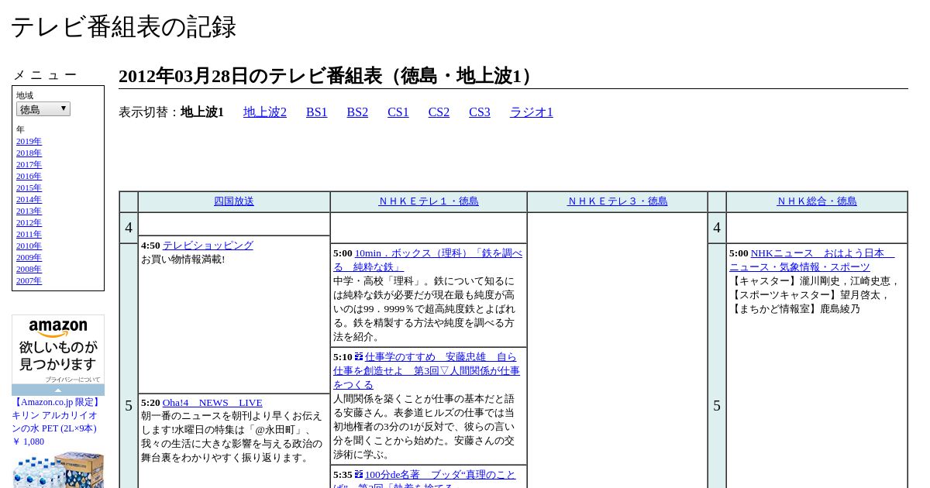
Task: Expand the Amazon ad collapse arrow bar
Action: pos(58,390)
